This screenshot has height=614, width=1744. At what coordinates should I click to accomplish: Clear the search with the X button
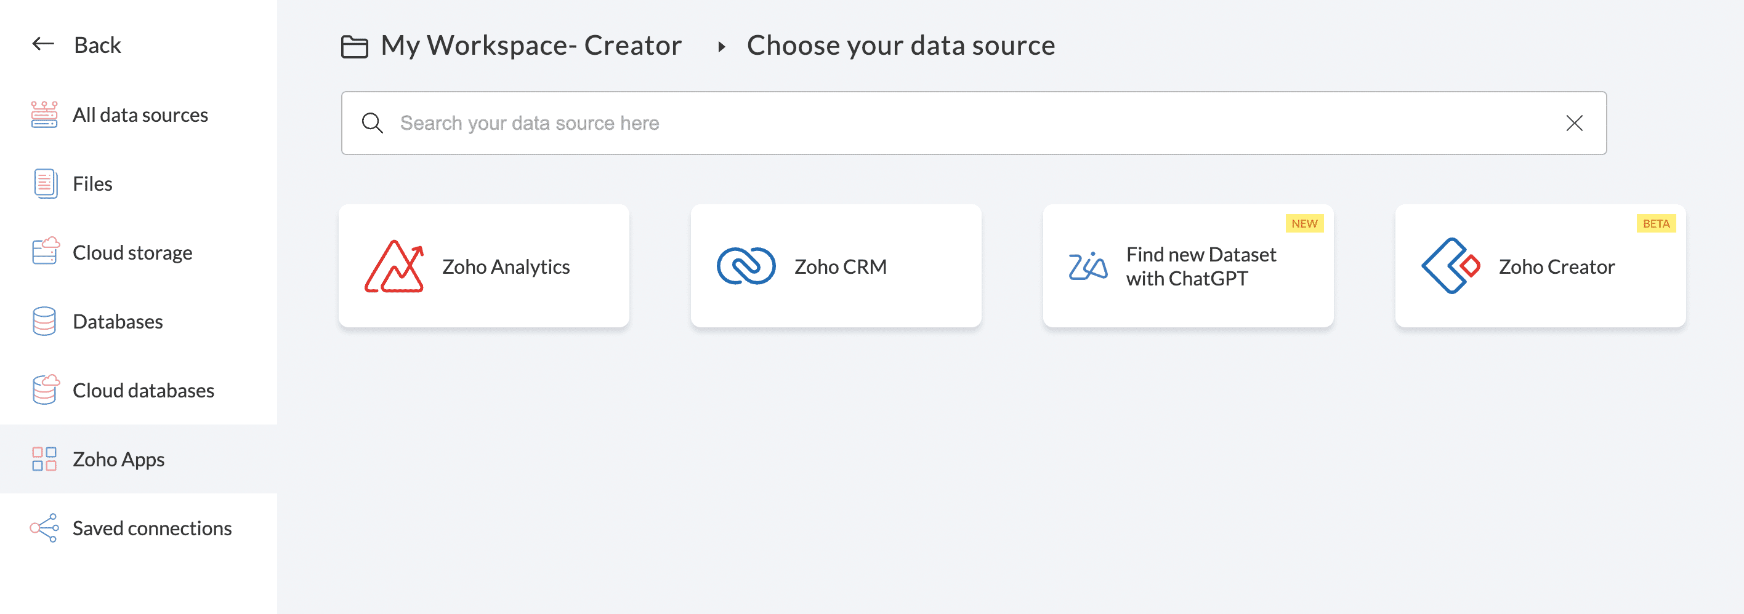pyautogui.click(x=1574, y=123)
